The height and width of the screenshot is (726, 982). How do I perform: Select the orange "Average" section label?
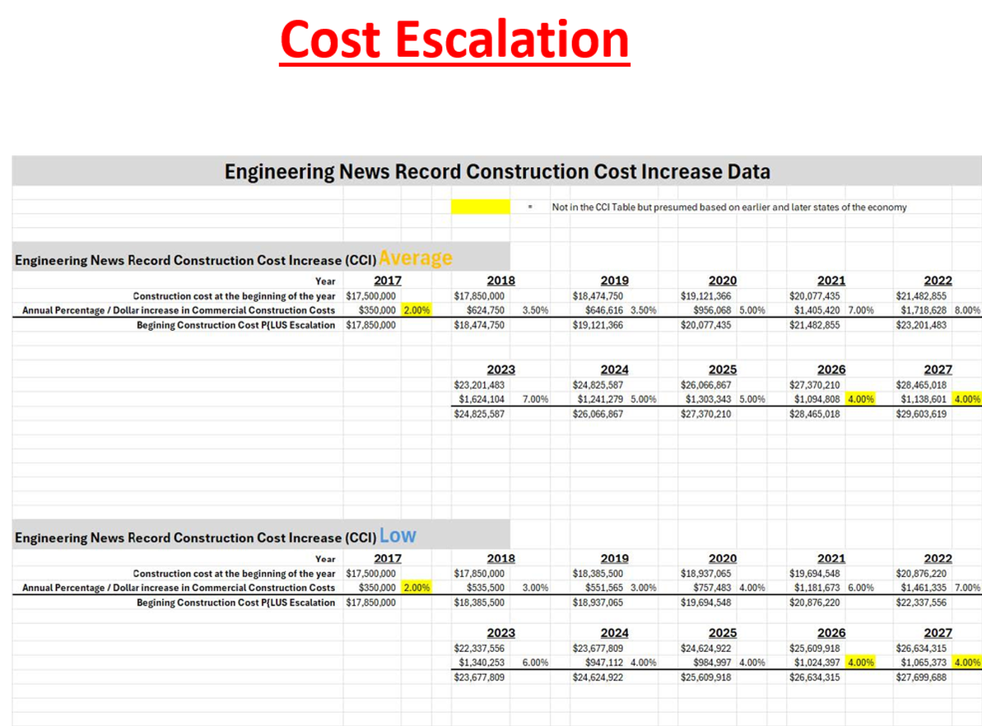(416, 258)
